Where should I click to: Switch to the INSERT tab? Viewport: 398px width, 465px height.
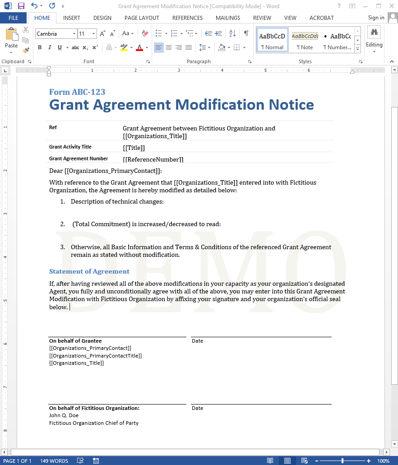[71, 18]
